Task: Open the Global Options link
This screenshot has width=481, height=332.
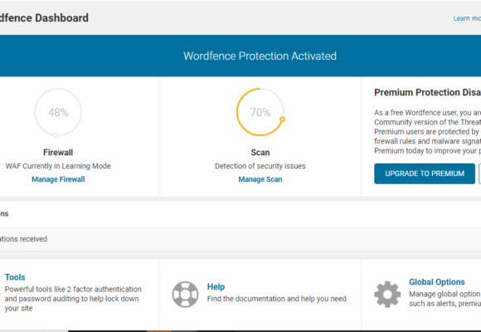Action: point(437,282)
